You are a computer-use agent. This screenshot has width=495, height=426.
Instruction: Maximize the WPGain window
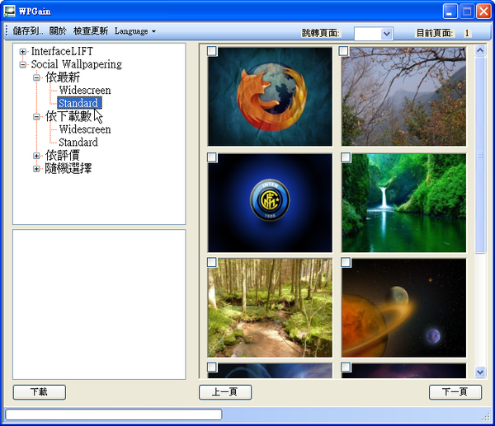[x=467, y=12]
